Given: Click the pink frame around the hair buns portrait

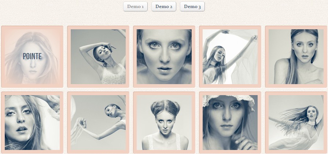Looking at the screenshot, I should coord(135,123).
